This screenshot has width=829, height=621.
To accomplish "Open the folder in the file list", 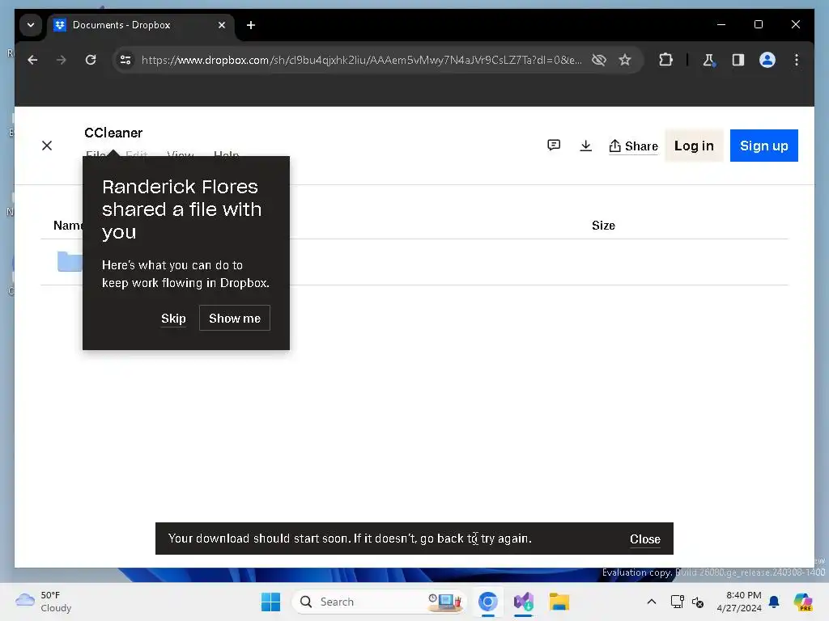I will coord(70,261).
